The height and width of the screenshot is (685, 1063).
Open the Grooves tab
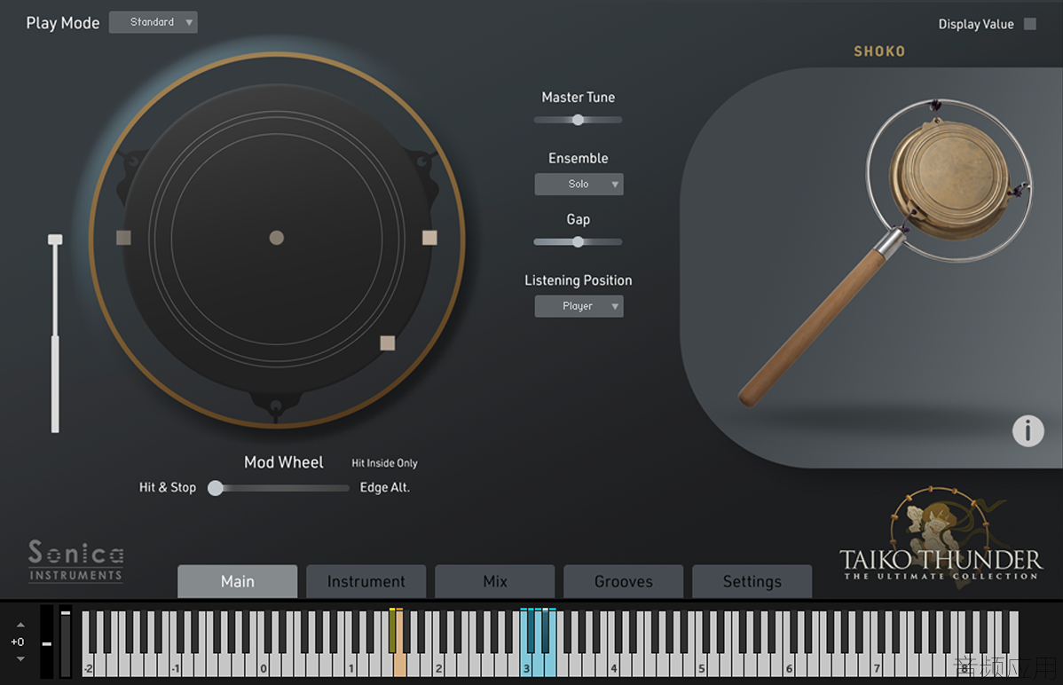pos(624,581)
